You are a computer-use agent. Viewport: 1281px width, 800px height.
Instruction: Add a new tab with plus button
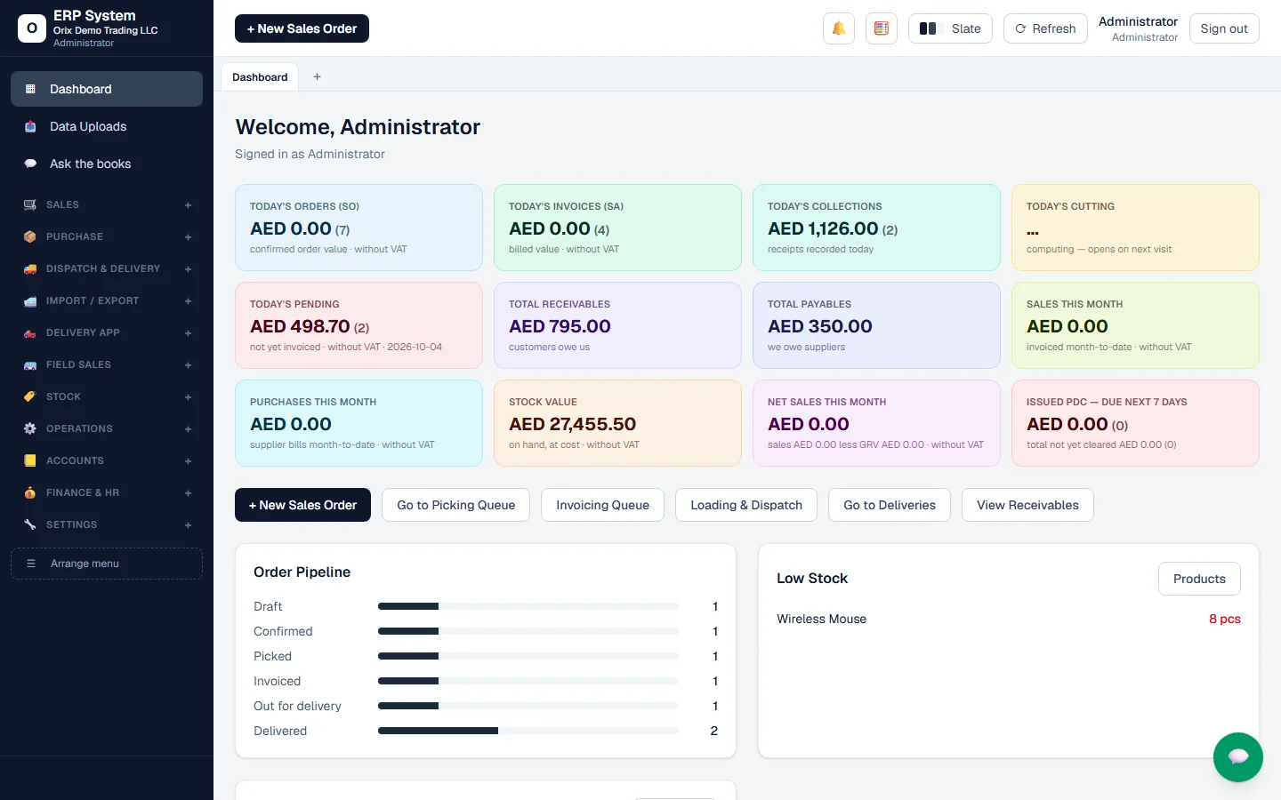pos(317,77)
